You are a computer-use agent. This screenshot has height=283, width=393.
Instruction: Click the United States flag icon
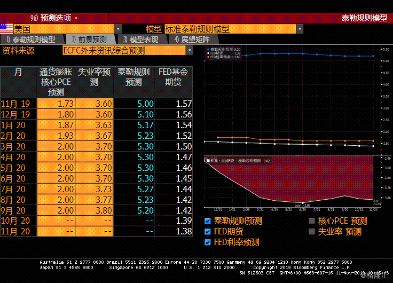[6, 29]
